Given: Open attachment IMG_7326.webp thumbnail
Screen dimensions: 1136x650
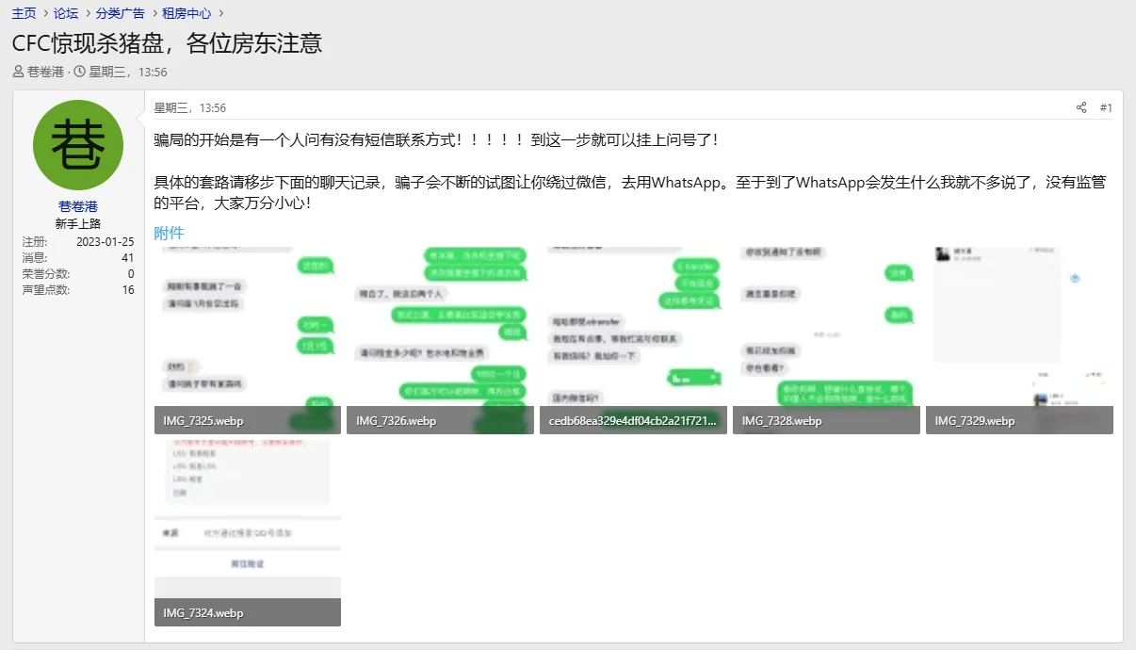Looking at the screenshot, I should [x=441, y=339].
